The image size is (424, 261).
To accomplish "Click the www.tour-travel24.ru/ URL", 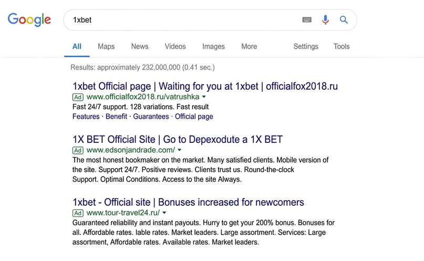I will [123, 213].
